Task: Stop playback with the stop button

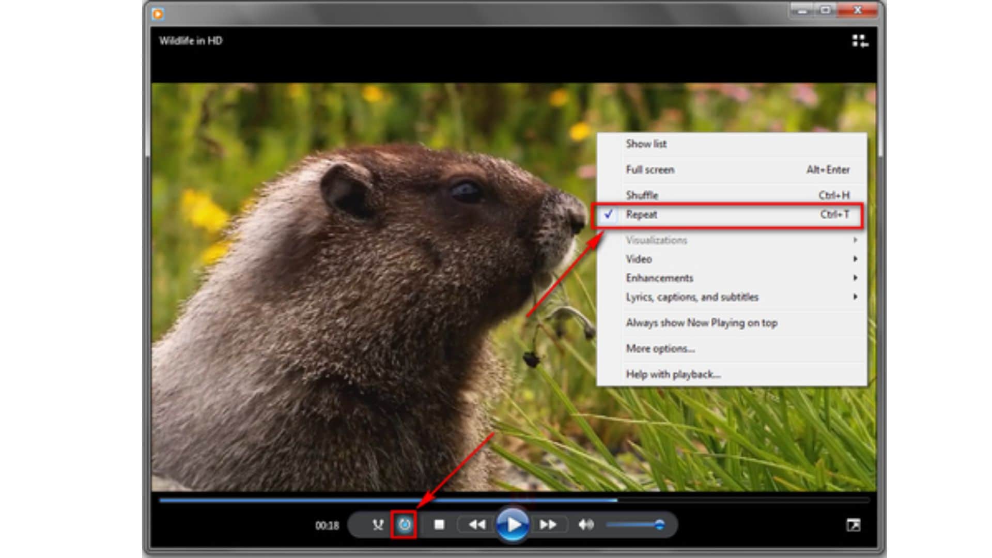Action: 439,525
